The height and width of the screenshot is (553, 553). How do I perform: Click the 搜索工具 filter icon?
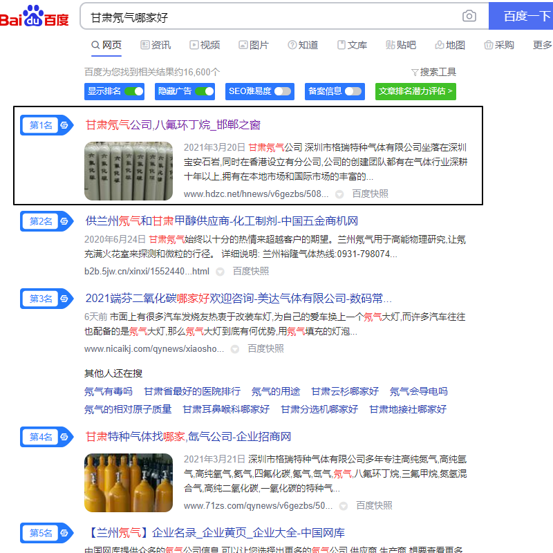click(x=415, y=73)
